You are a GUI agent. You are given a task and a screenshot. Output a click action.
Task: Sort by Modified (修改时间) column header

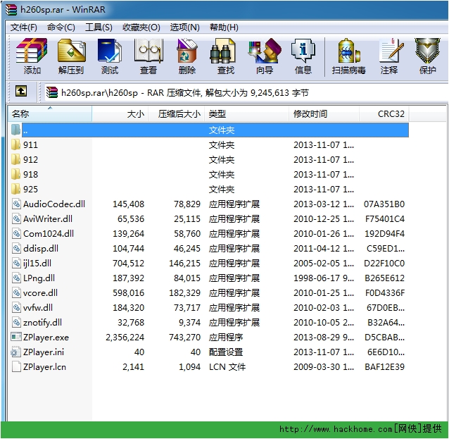[x=324, y=114]
